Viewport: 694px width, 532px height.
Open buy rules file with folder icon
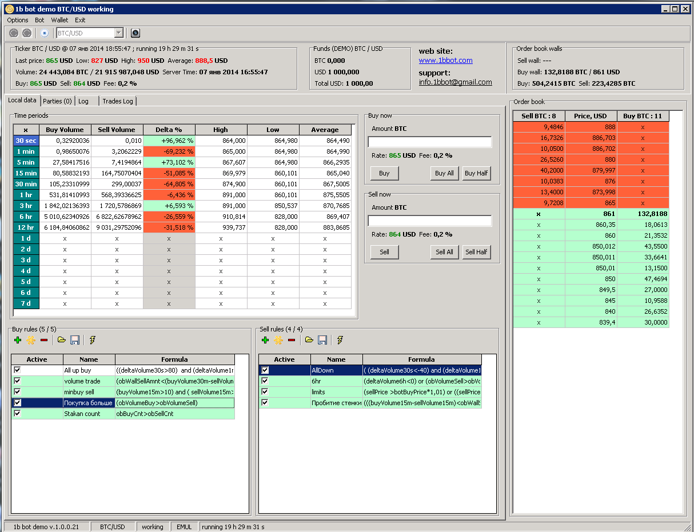coord(62,340)
